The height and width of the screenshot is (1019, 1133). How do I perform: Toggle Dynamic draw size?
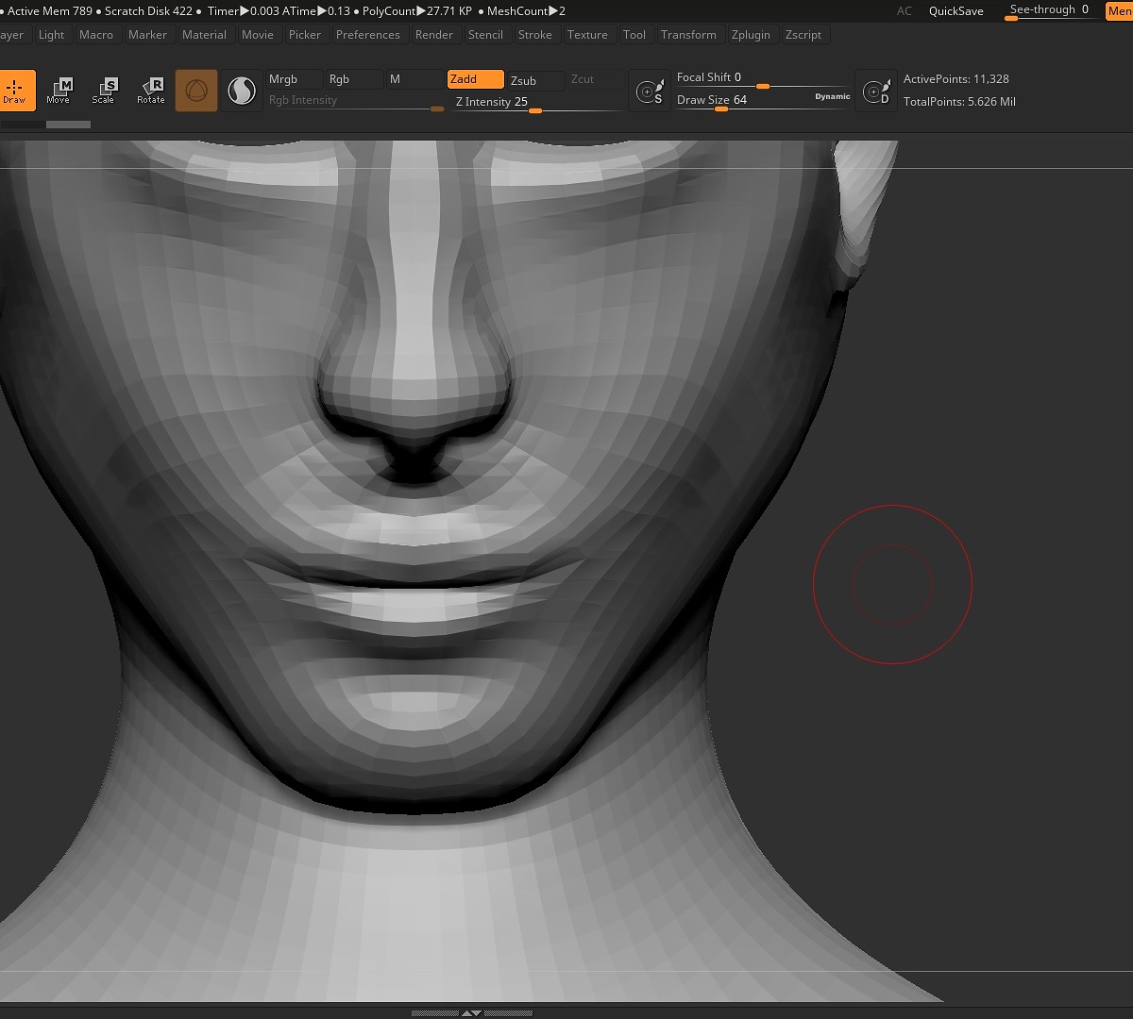point(833,96)
